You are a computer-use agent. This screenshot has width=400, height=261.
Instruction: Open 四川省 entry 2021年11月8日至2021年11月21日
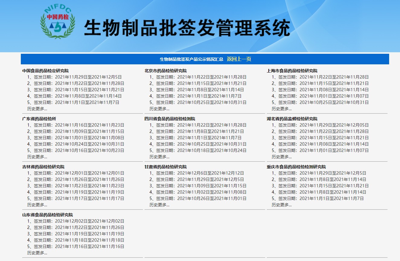point(197,131)
